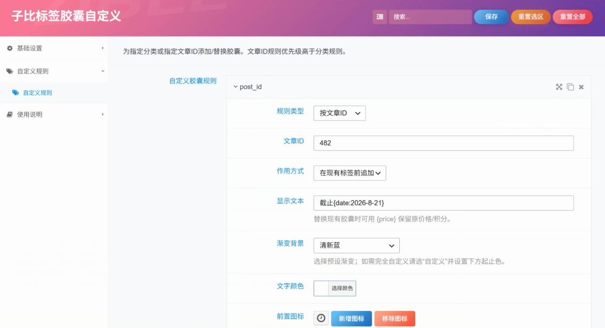
Task: Click the 文字颜色 field label
Action: tap(290, 286)
